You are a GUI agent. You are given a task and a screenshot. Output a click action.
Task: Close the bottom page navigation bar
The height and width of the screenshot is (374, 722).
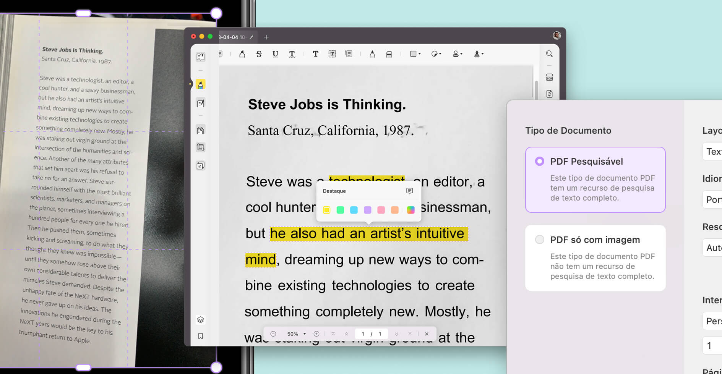pos(427,334)
